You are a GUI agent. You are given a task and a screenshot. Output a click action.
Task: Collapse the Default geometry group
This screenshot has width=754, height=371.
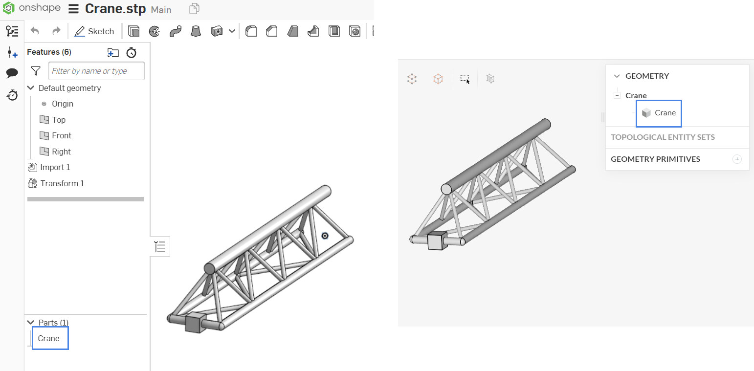31,88
